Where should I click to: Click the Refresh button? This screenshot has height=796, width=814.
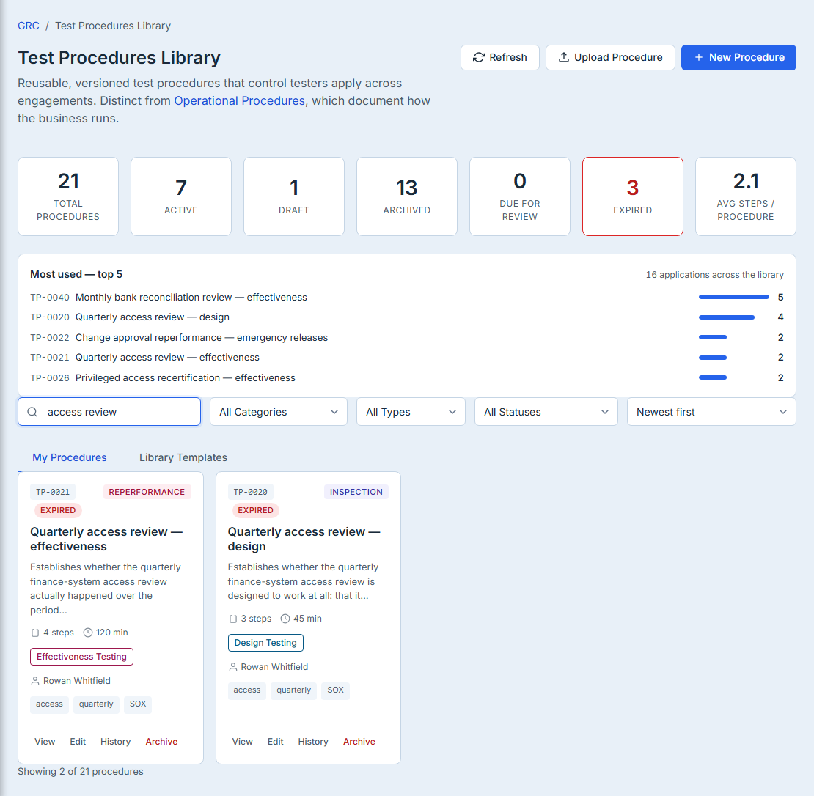click(500, 58)
